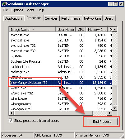Switch to the Performance tab

pos(71,18)
